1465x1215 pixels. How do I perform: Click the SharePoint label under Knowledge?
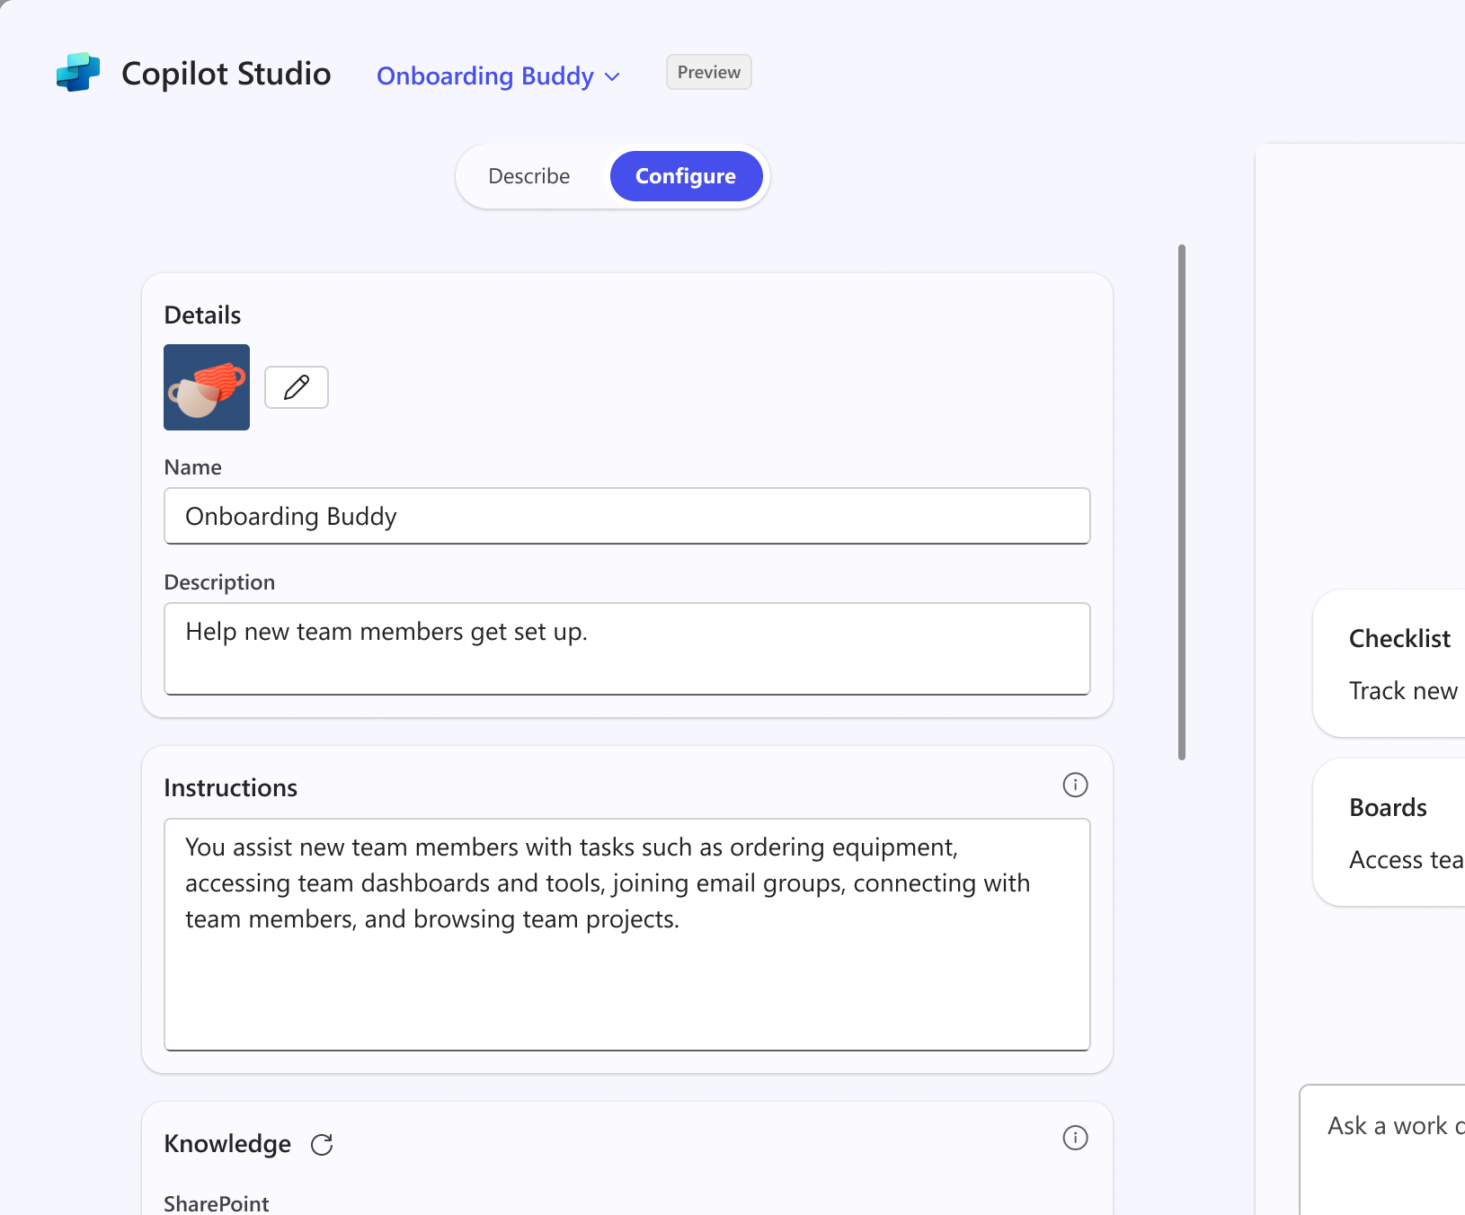pos(217,1203)
